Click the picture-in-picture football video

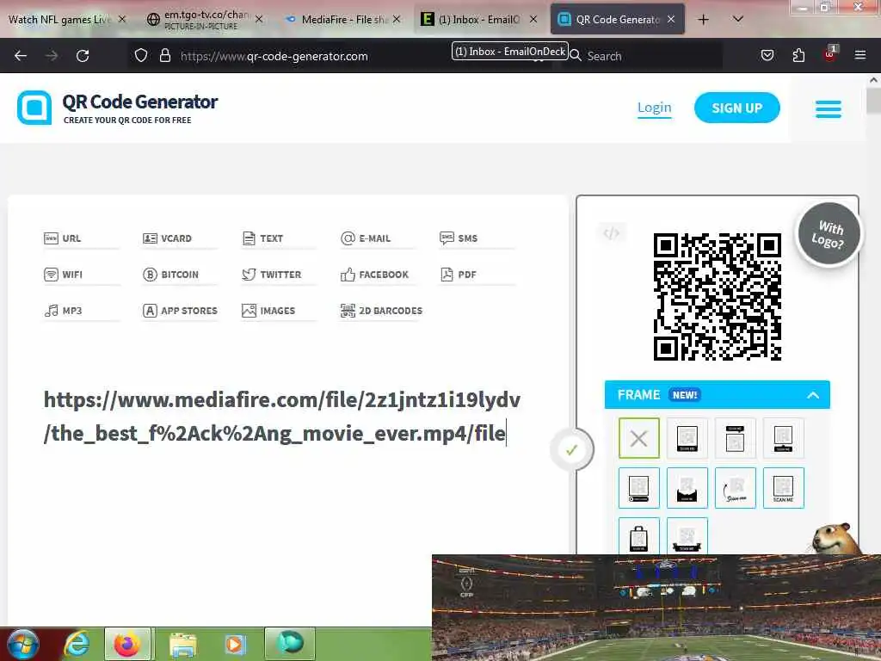(656, 608)
